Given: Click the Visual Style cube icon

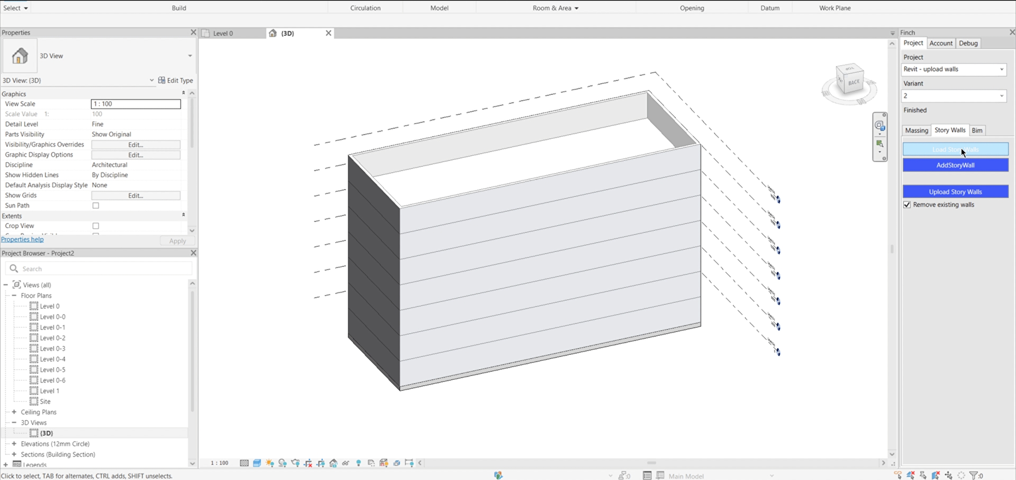Looking at the screenshot, I should coord(257,463).
